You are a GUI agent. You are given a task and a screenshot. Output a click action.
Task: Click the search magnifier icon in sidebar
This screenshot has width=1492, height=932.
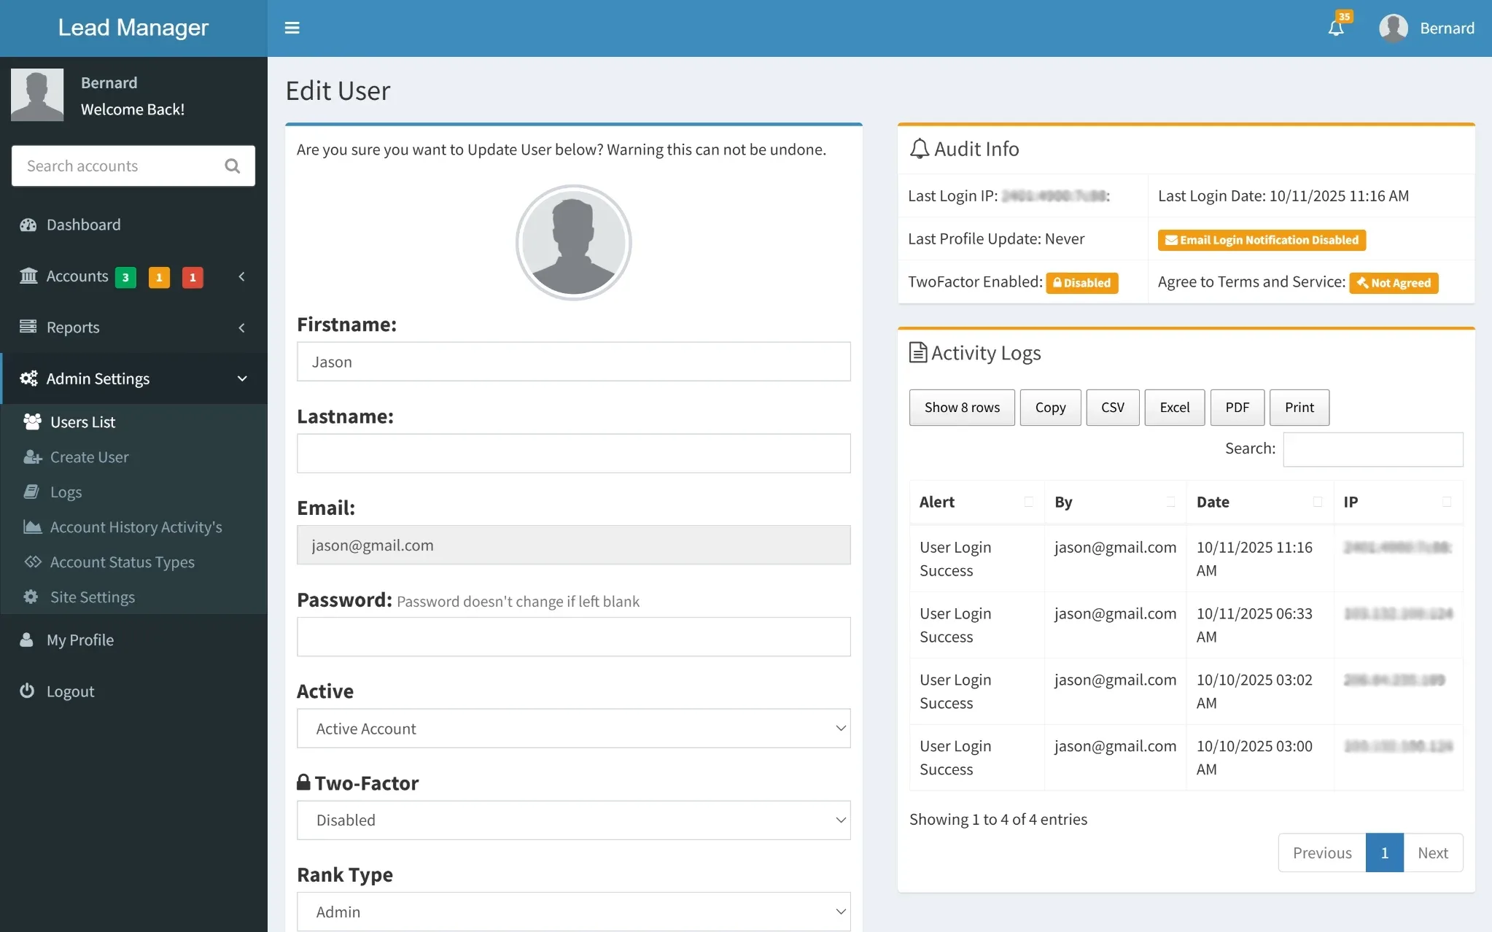click(x=233, y=166)
